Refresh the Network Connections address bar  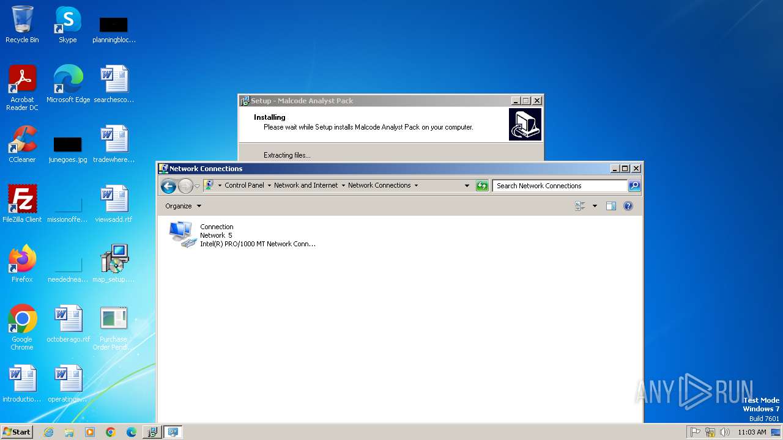pyautogui.click(x=482, y=186)
